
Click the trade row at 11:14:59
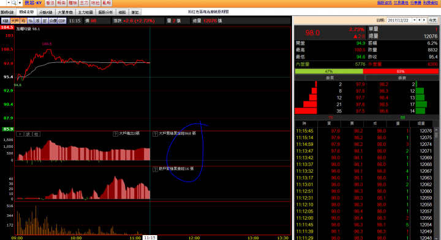(x=364, y=144)
